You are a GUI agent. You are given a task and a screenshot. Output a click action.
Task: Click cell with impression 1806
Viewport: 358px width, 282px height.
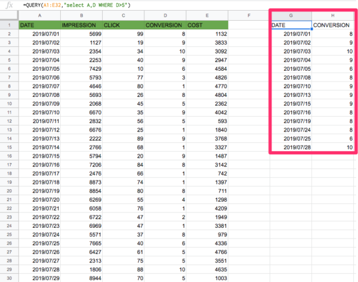82,270
